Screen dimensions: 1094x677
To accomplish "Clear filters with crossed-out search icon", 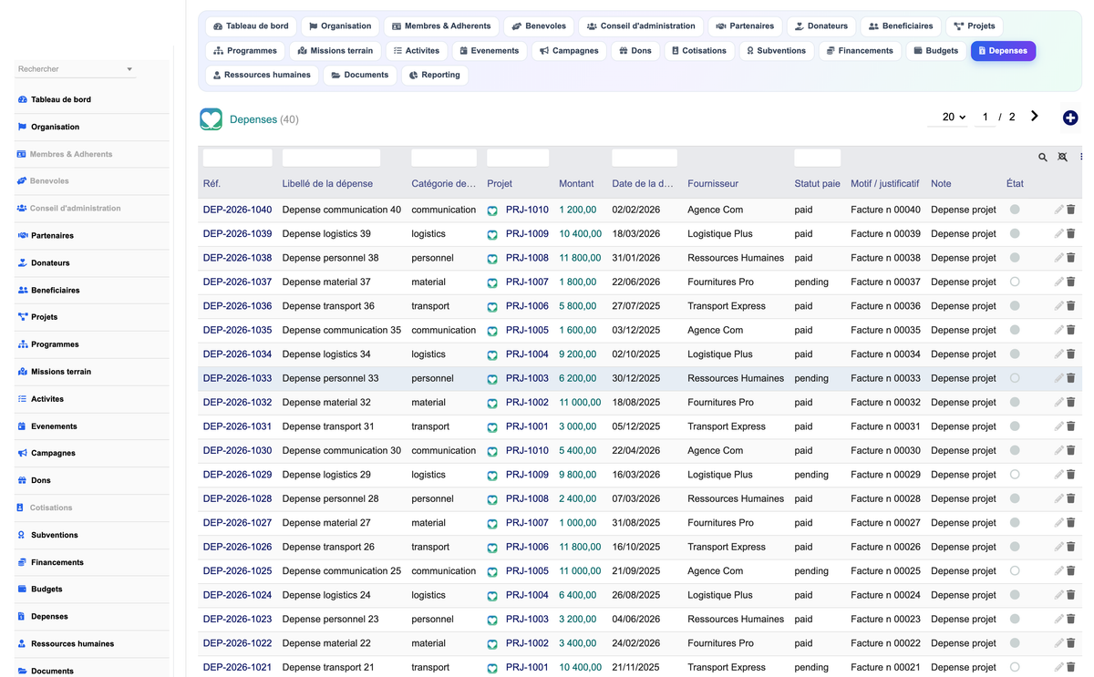I will point(1063,158).
